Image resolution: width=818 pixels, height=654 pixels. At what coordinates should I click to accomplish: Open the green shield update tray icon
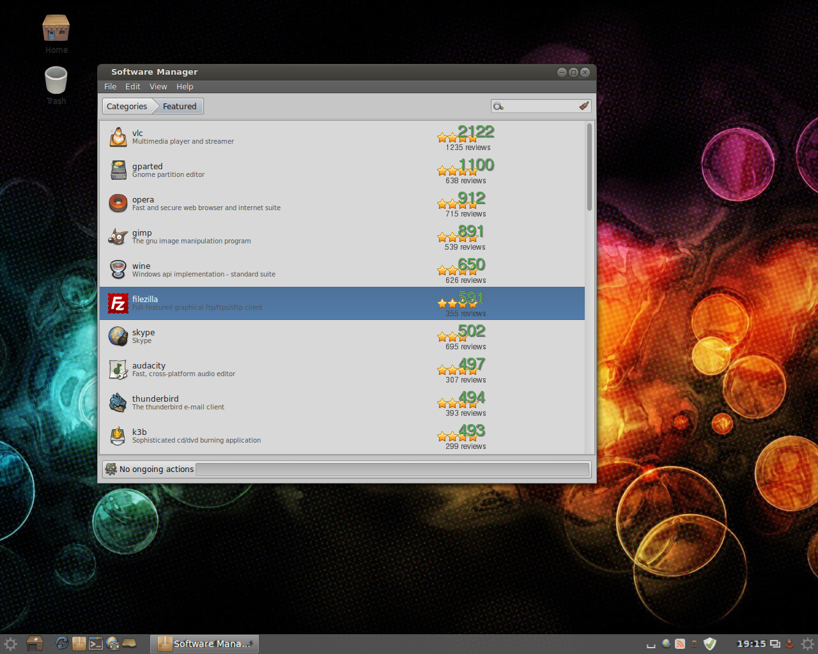[x=710, y=644]
